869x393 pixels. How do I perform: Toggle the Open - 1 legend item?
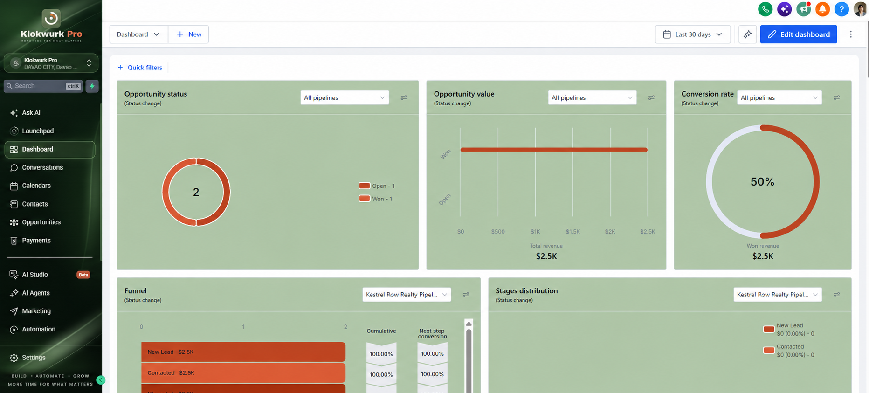pos(377,186)
